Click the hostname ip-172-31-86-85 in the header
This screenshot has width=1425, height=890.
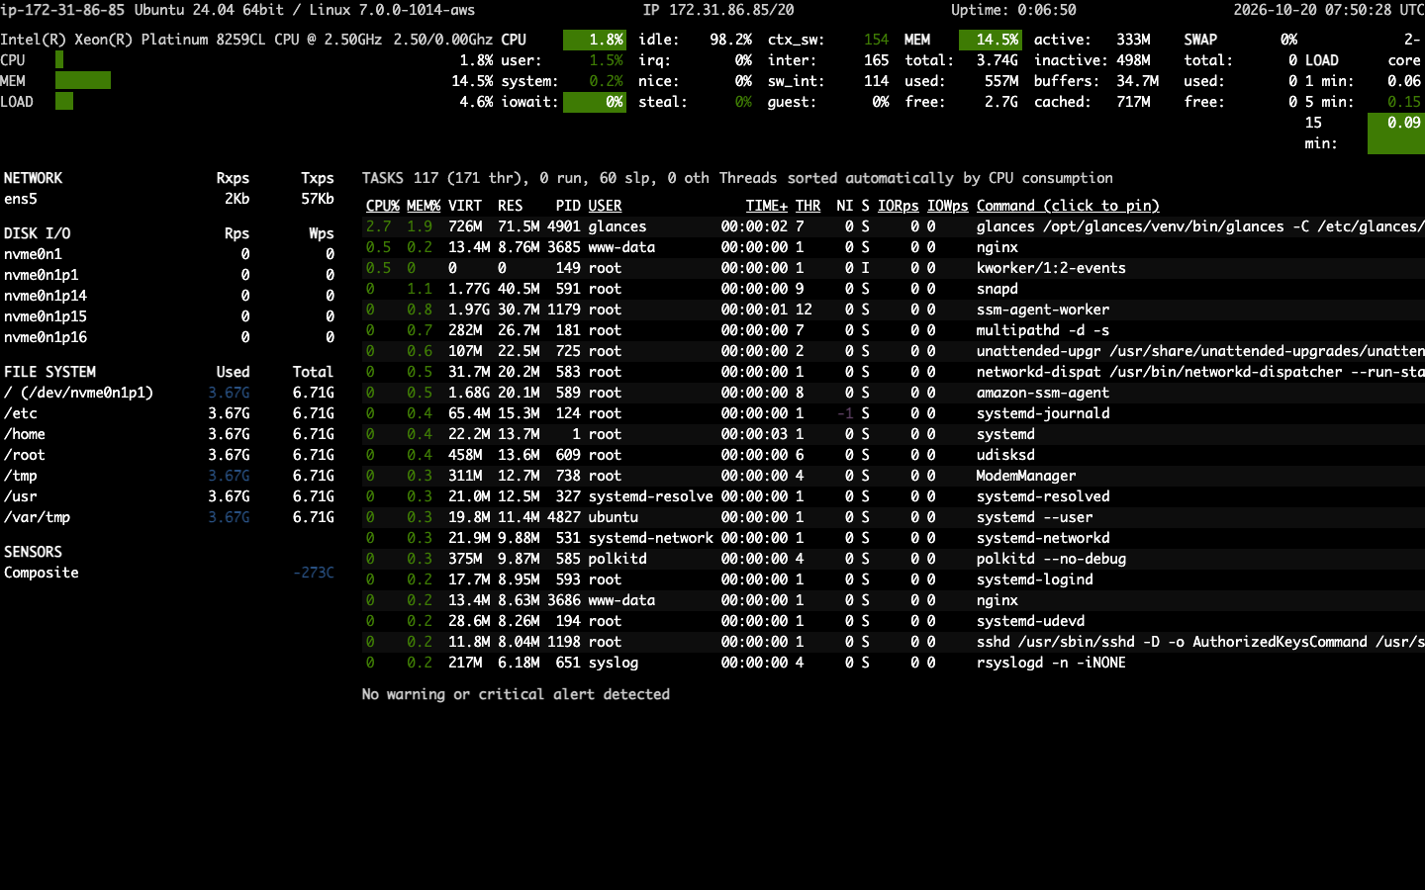pos(62,10)
